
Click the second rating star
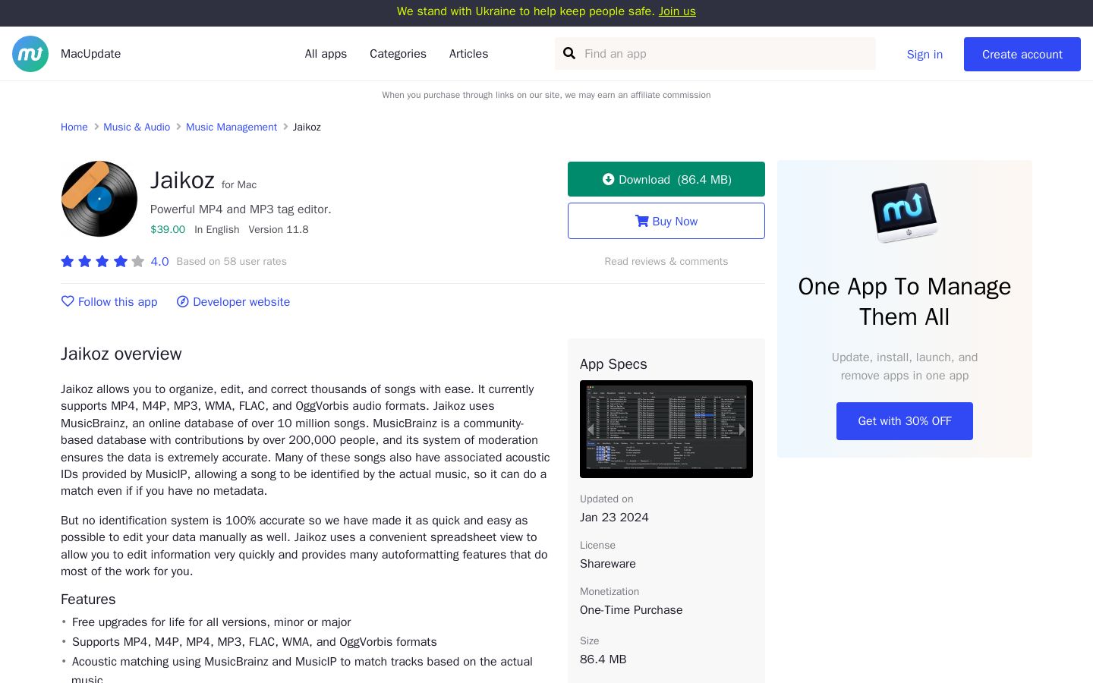pos(85,261)
